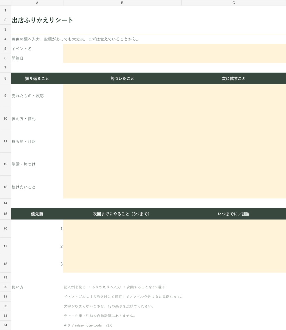Click the yellow input cell beside 開催日
Viewport: 286px width, 330px height.
click(x=174, y=58)
